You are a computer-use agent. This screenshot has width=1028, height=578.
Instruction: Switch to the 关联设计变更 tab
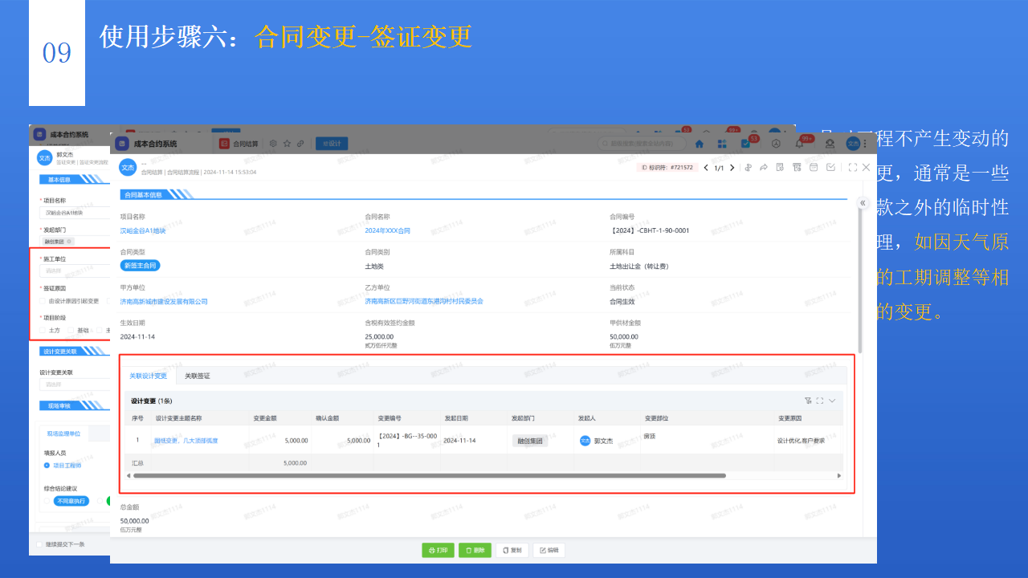(149, 375)
